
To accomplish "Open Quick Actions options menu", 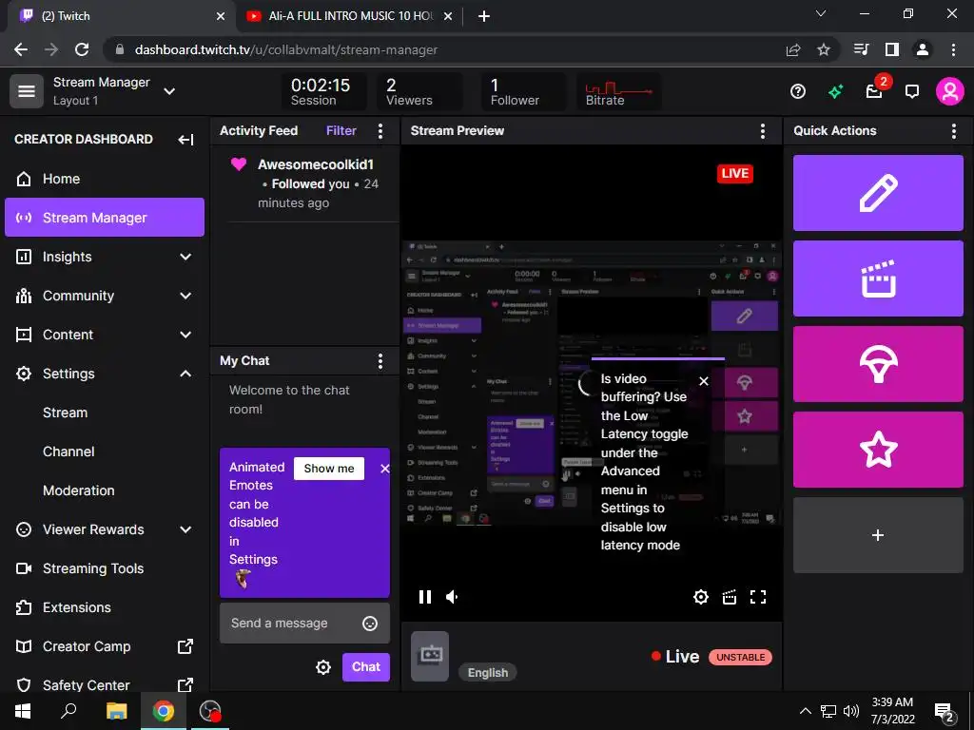I will (953, 131).
